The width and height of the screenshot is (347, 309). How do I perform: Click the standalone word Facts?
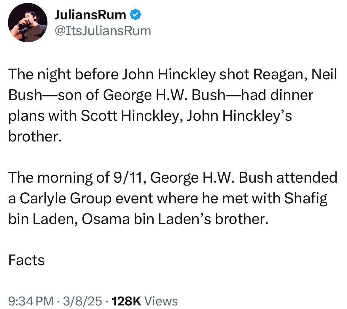tap(26, 260)
